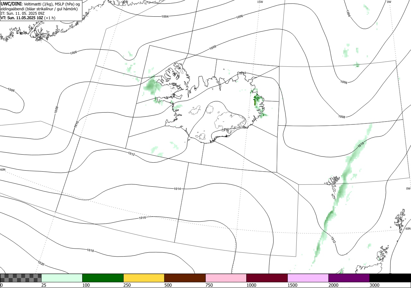Click the gray checkered 0–25 legend swatch

21,278
